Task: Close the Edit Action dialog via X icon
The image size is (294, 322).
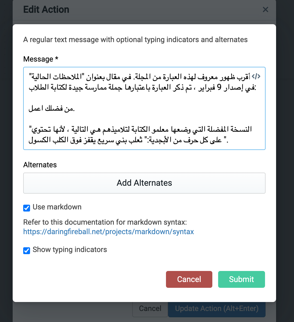Action: (x=265, y=9)
